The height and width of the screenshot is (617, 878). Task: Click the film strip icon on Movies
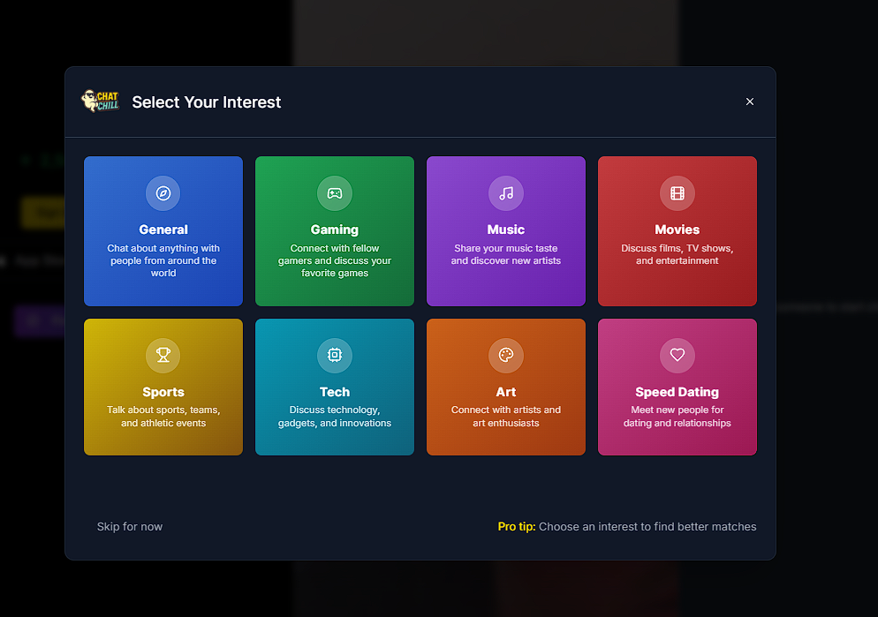tap(677, 193)
